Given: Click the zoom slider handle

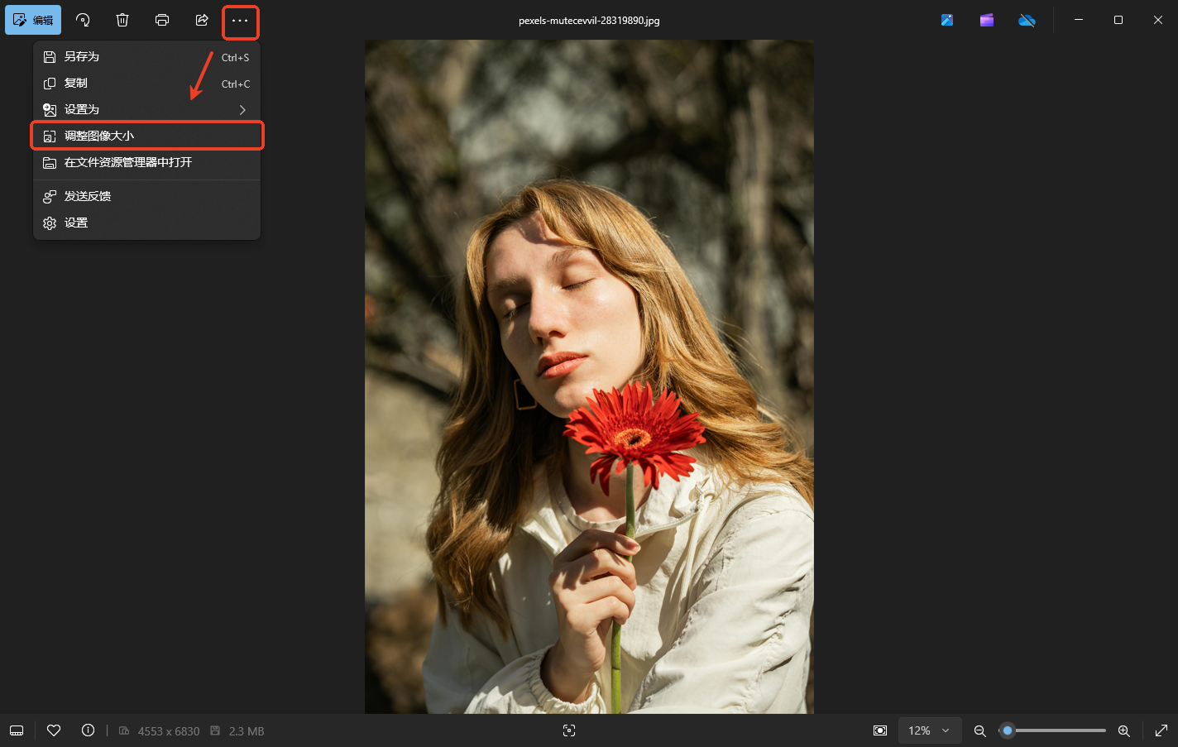Looking at the screenshot, I should (x=1007, y=730).
